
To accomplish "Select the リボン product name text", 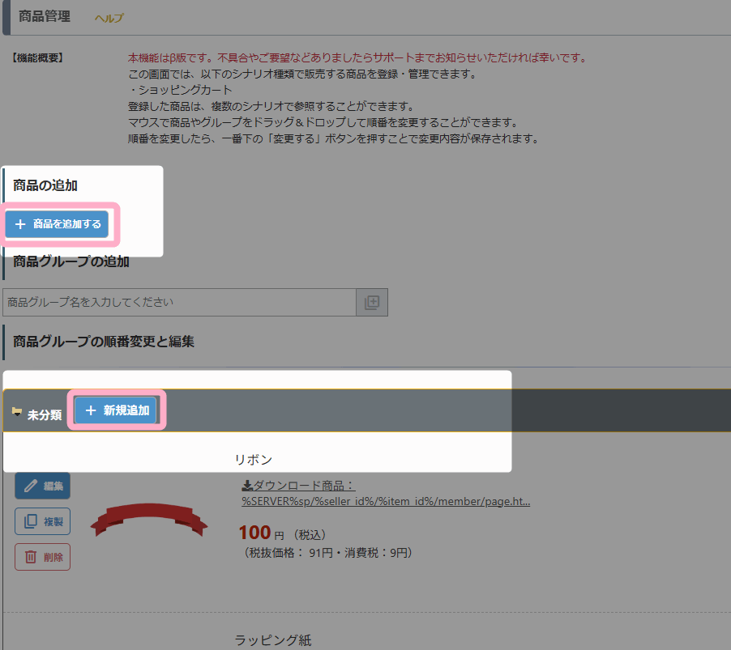I will tap(253, 460).
